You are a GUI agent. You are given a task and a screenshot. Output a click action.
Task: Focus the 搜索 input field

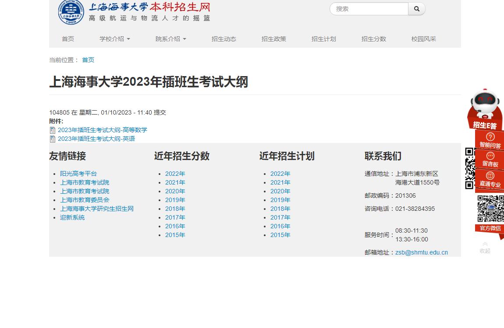(369, 9)
